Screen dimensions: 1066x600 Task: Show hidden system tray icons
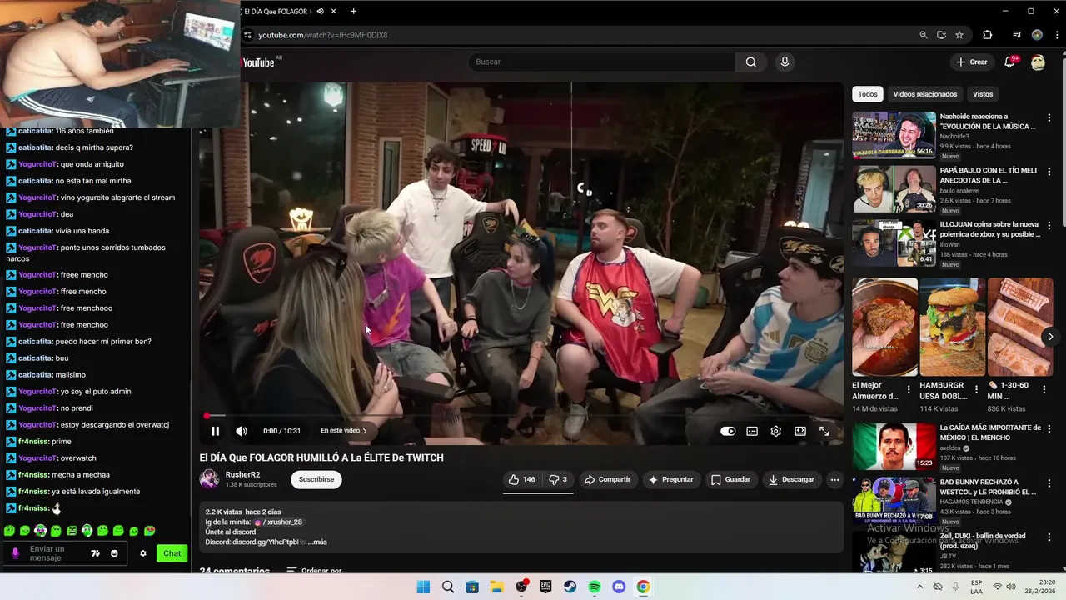click(919, 587)
